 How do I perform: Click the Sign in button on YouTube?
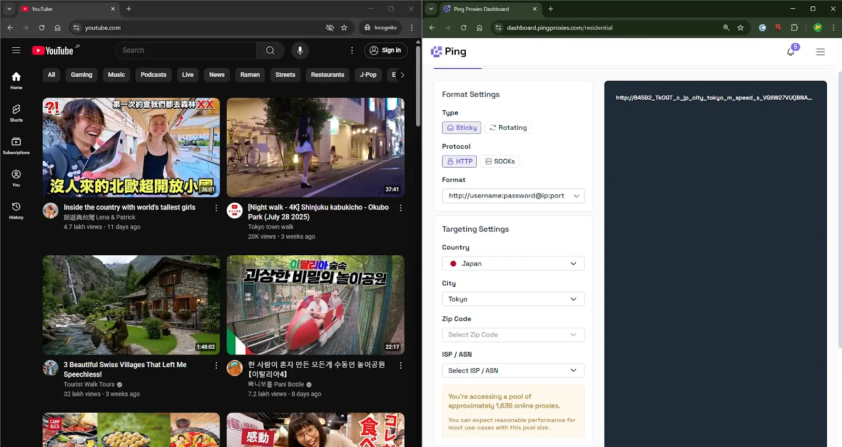(386, 50)
